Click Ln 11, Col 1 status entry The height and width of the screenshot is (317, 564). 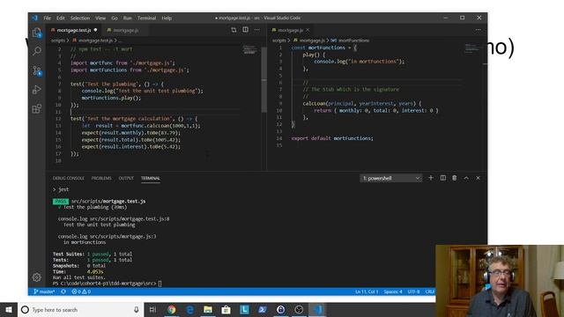(367, 291)
